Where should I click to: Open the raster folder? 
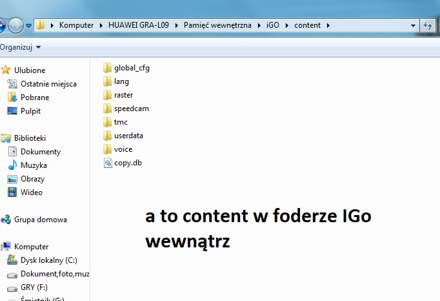[x=123, y=95]
